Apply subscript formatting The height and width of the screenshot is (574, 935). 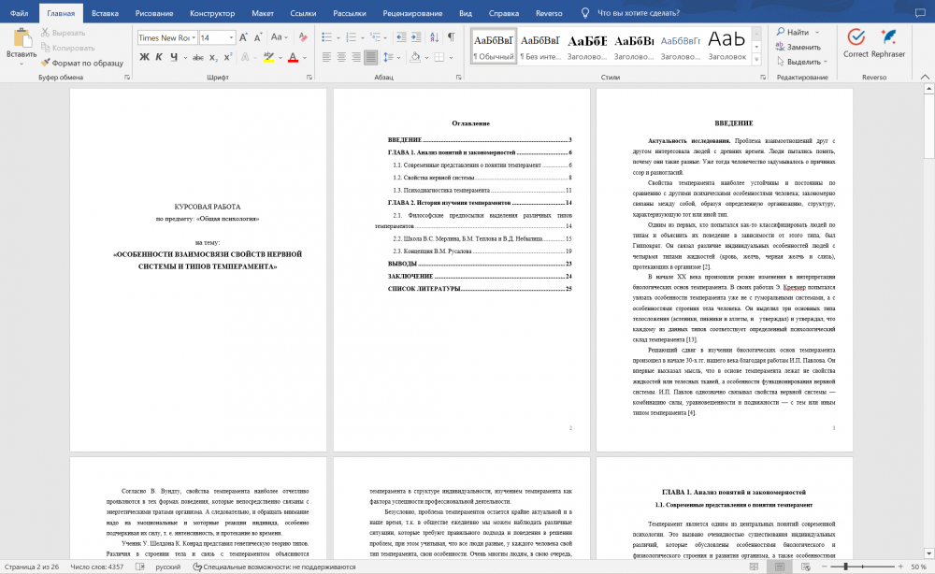point(210,57)
